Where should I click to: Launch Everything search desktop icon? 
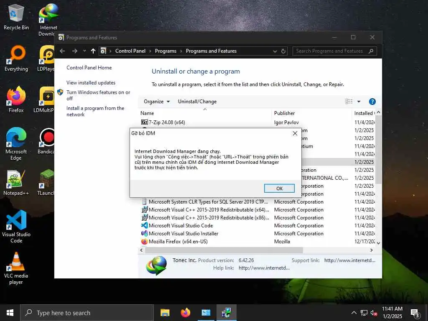tap(16, 59)
